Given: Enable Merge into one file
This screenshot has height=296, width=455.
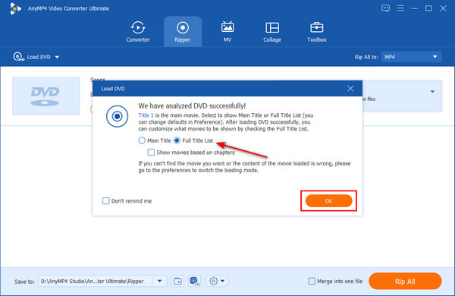Looking at the screenshot, I should 312,281.
